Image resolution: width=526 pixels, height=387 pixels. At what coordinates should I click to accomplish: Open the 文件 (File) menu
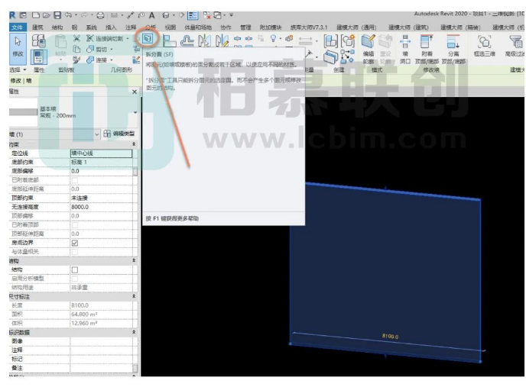[17, 27]
